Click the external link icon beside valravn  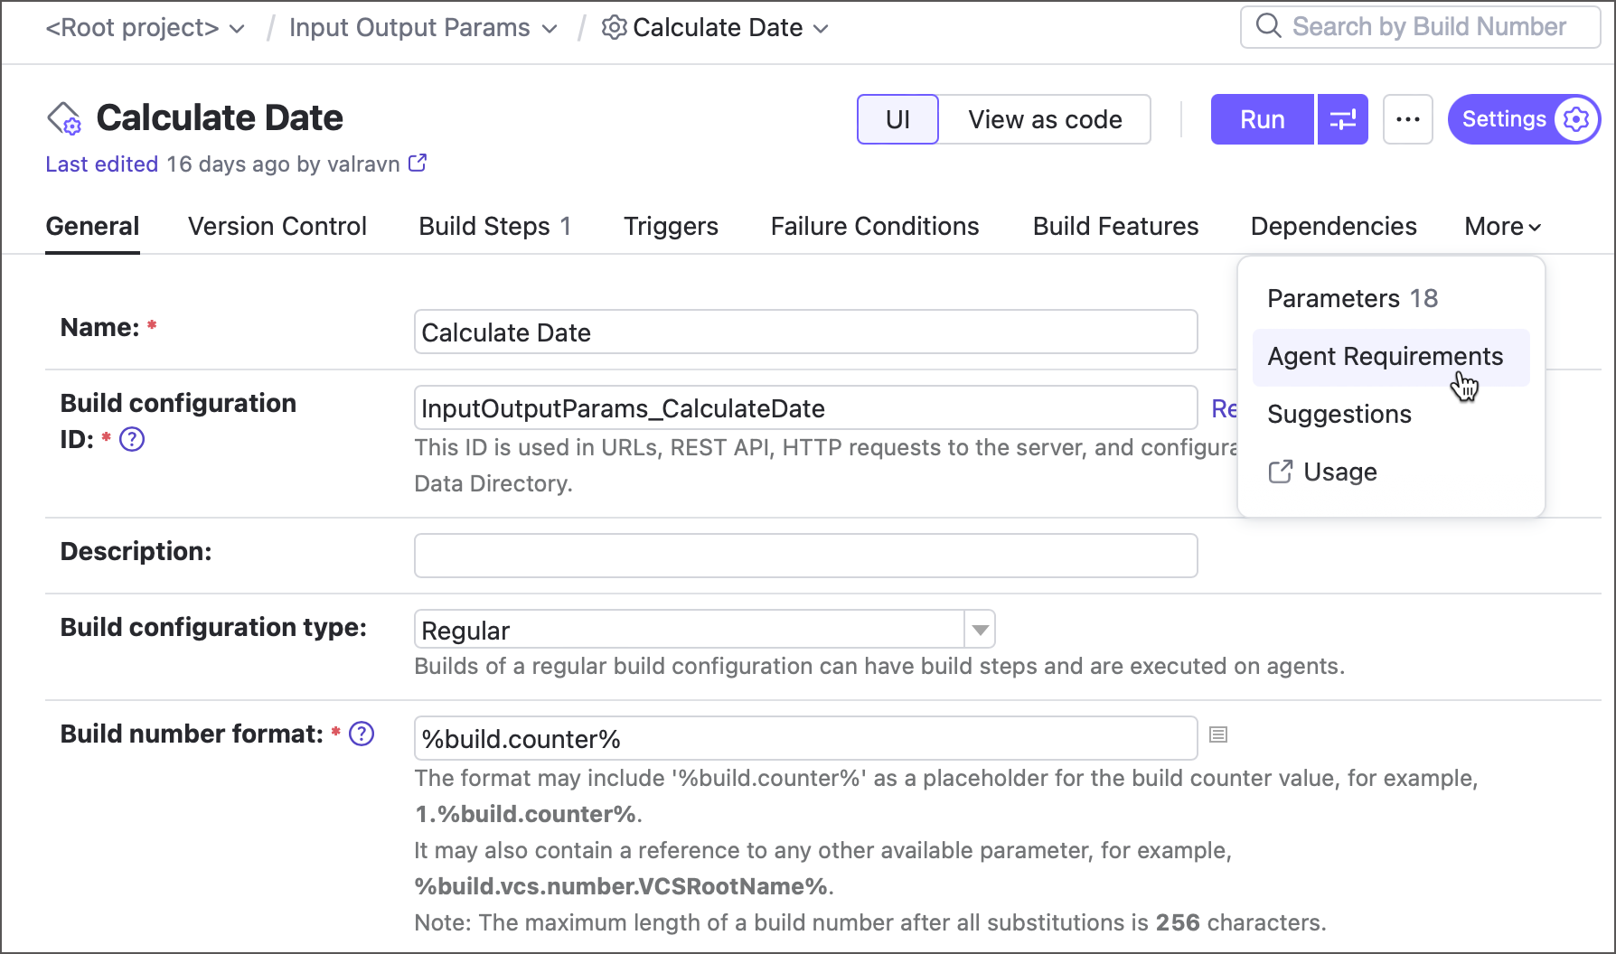point(417,163)
